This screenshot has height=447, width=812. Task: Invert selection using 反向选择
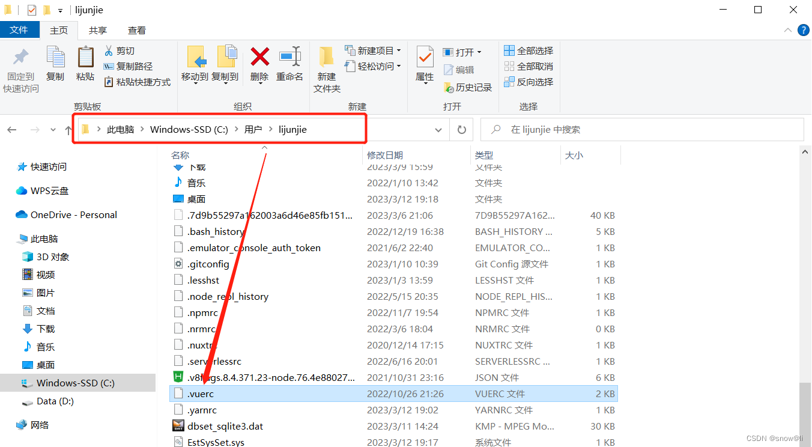[x=529, y=82]
